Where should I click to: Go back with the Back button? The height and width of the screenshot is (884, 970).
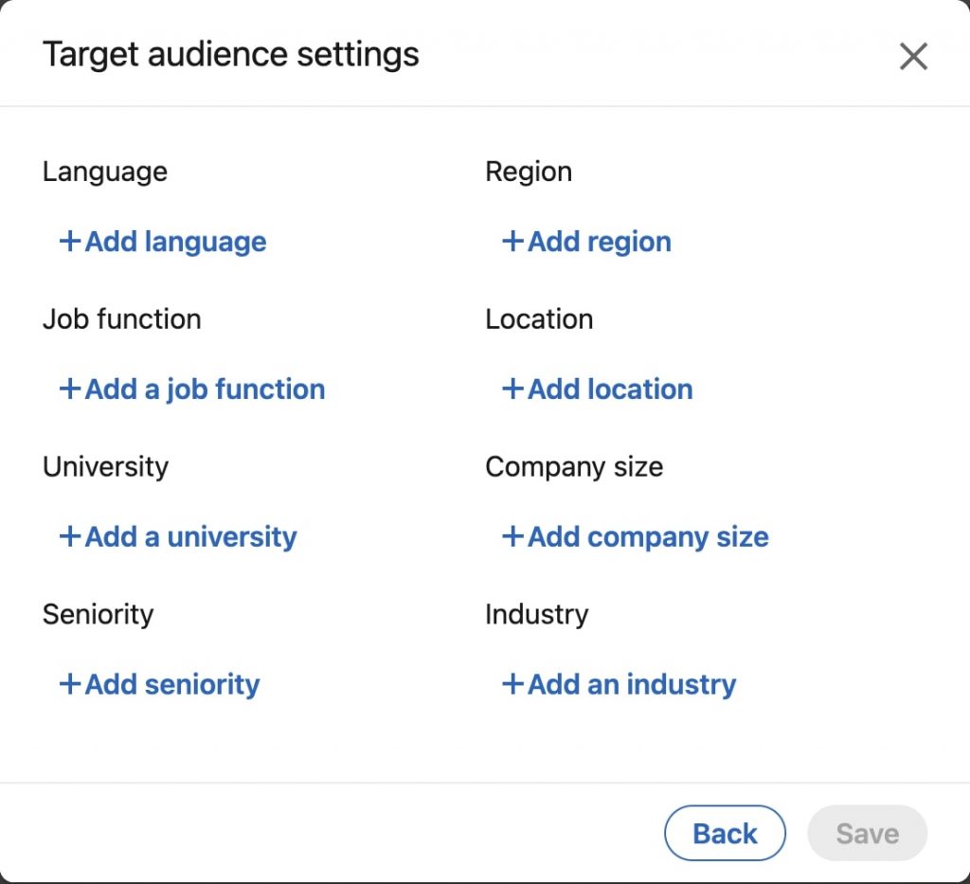click(725, 833)
